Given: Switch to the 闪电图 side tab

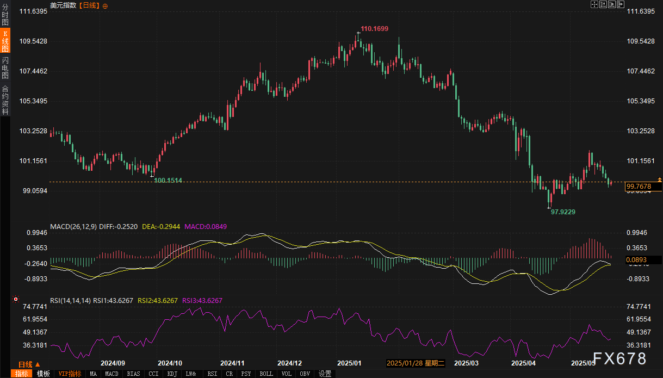Looking at the screenshot, I should click(5, 67).
